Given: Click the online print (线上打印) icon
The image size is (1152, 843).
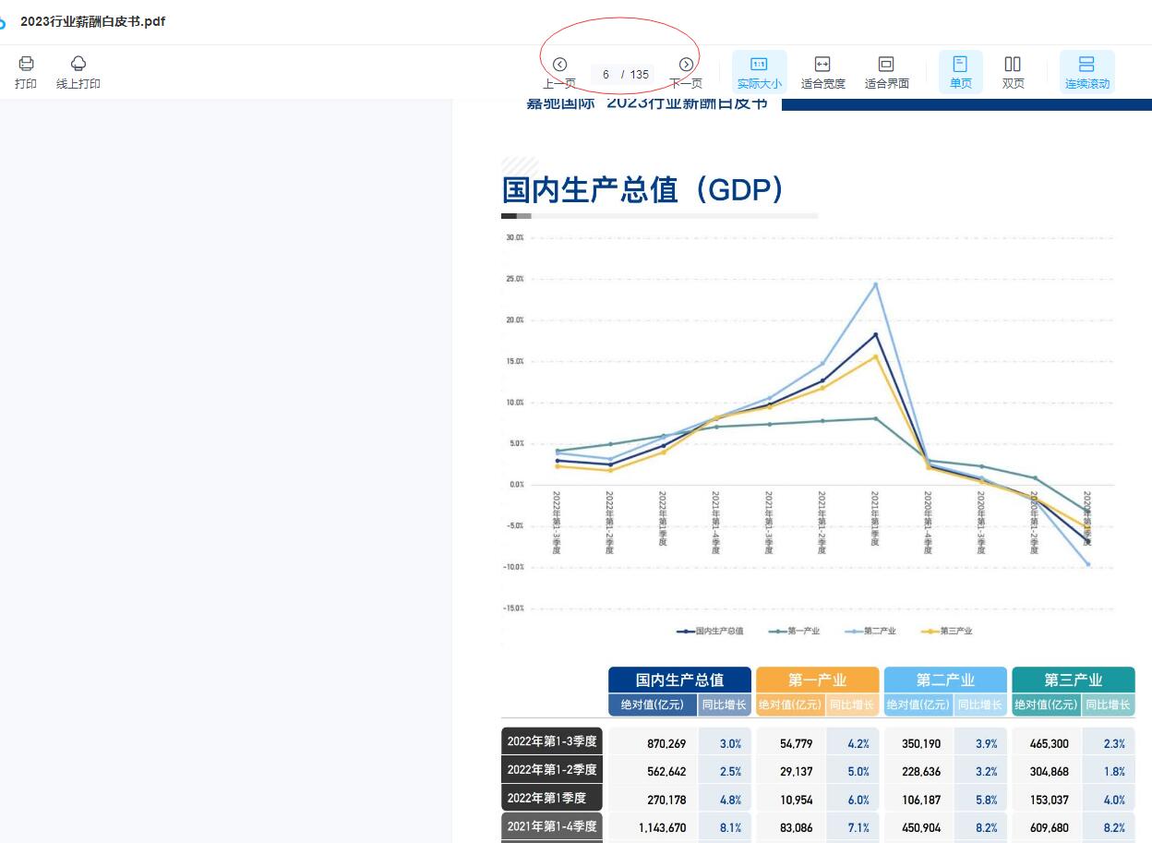Looking at the screenshot, I should (x=78, y=64).
